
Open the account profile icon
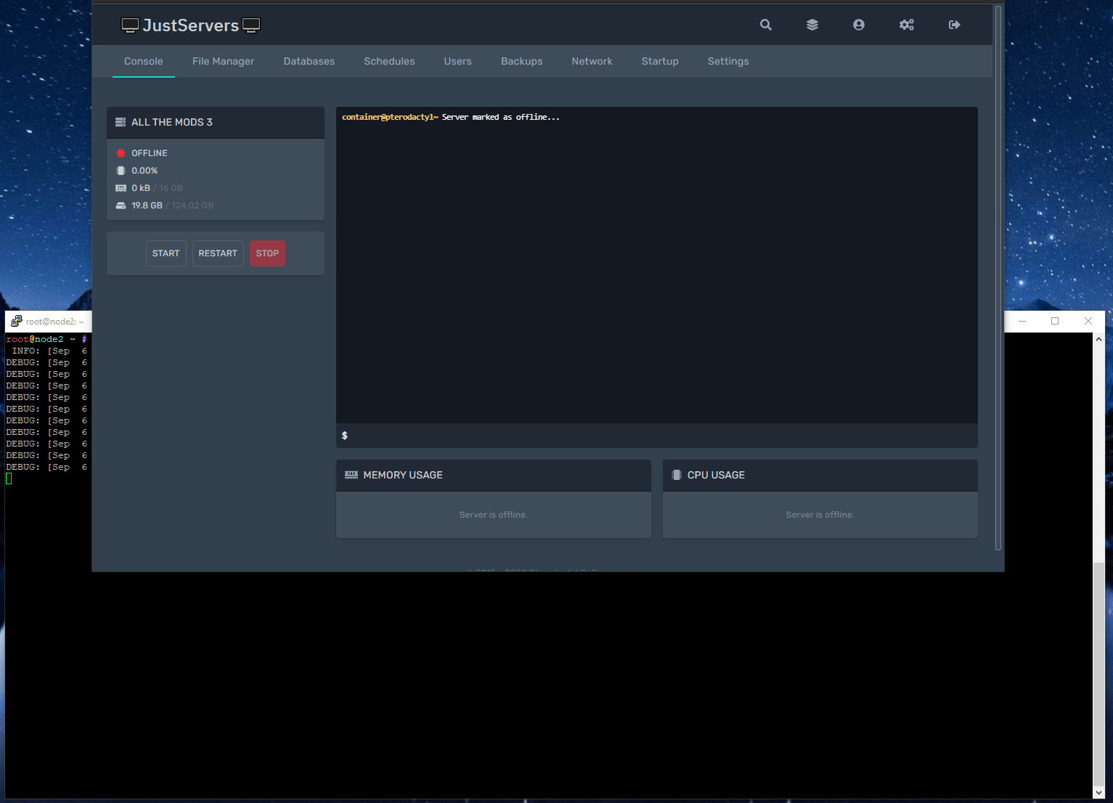[x=859, y=24]
